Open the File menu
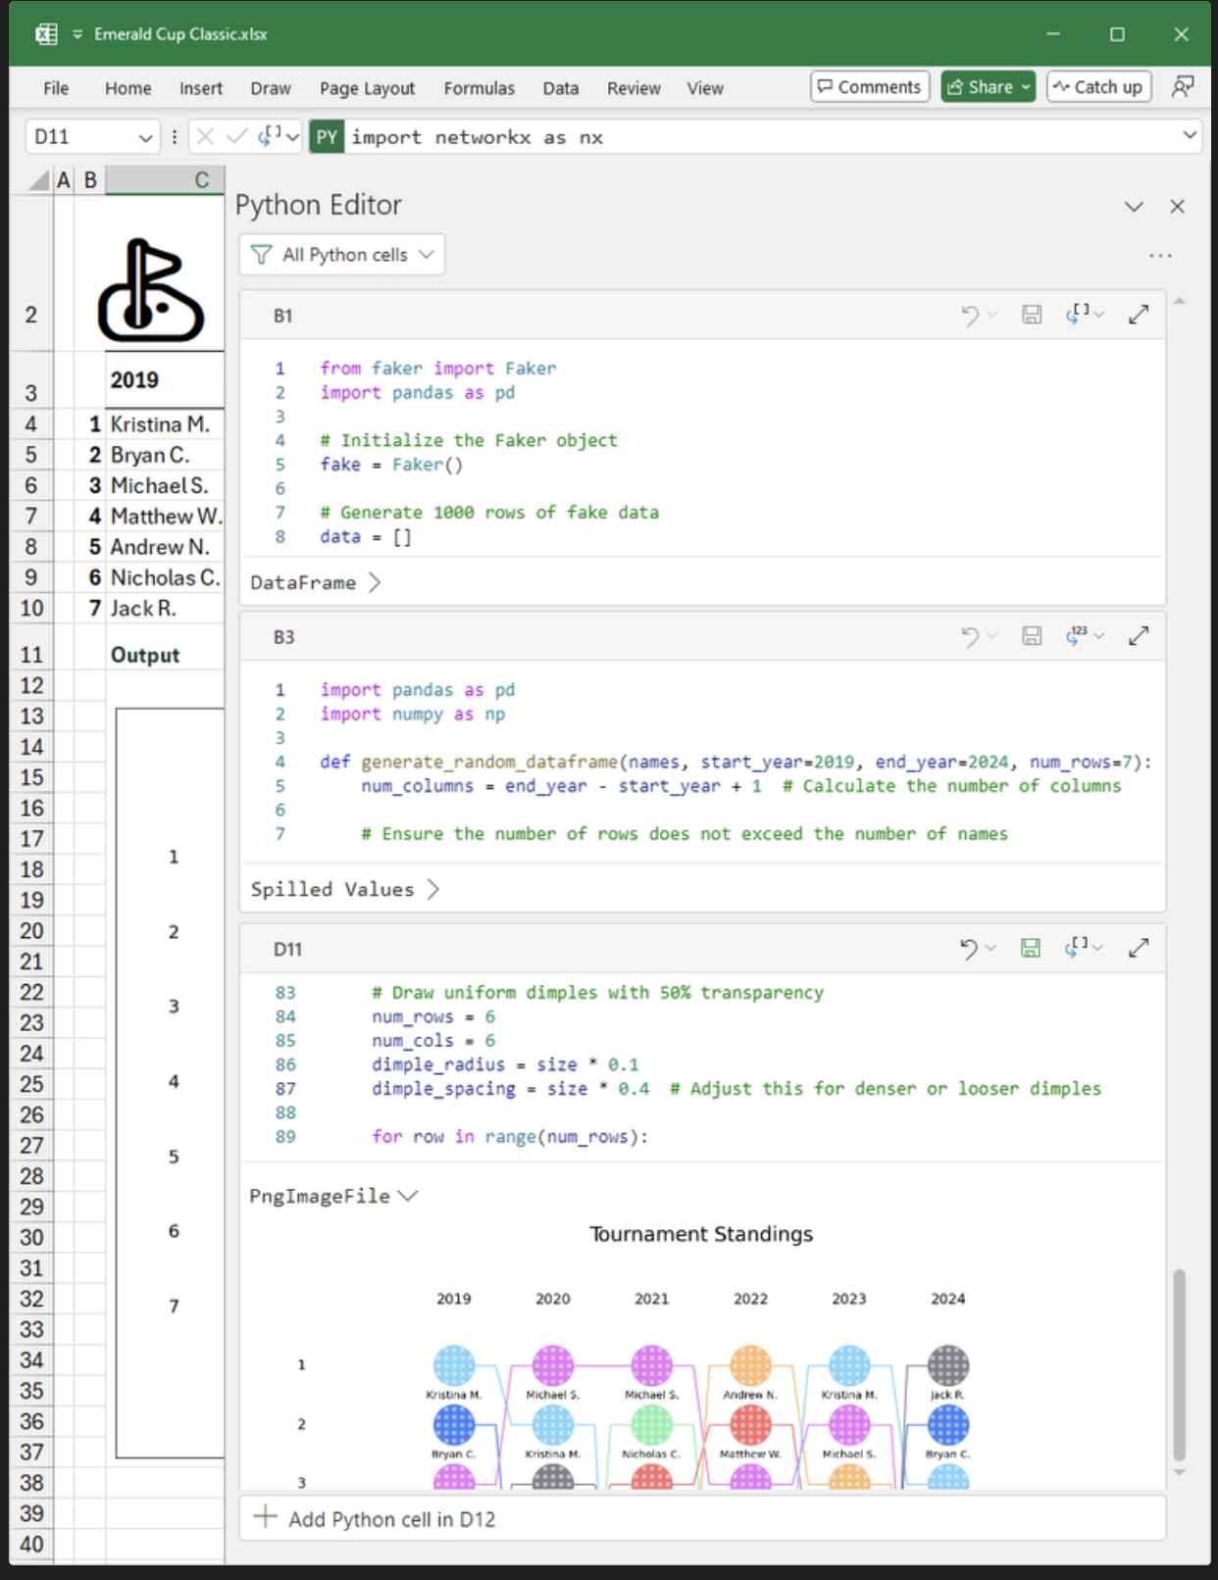 (x=56, y=88)
